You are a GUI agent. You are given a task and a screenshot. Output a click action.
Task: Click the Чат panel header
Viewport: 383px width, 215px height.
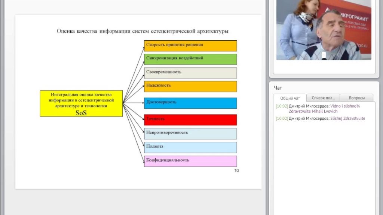(278, 88)
